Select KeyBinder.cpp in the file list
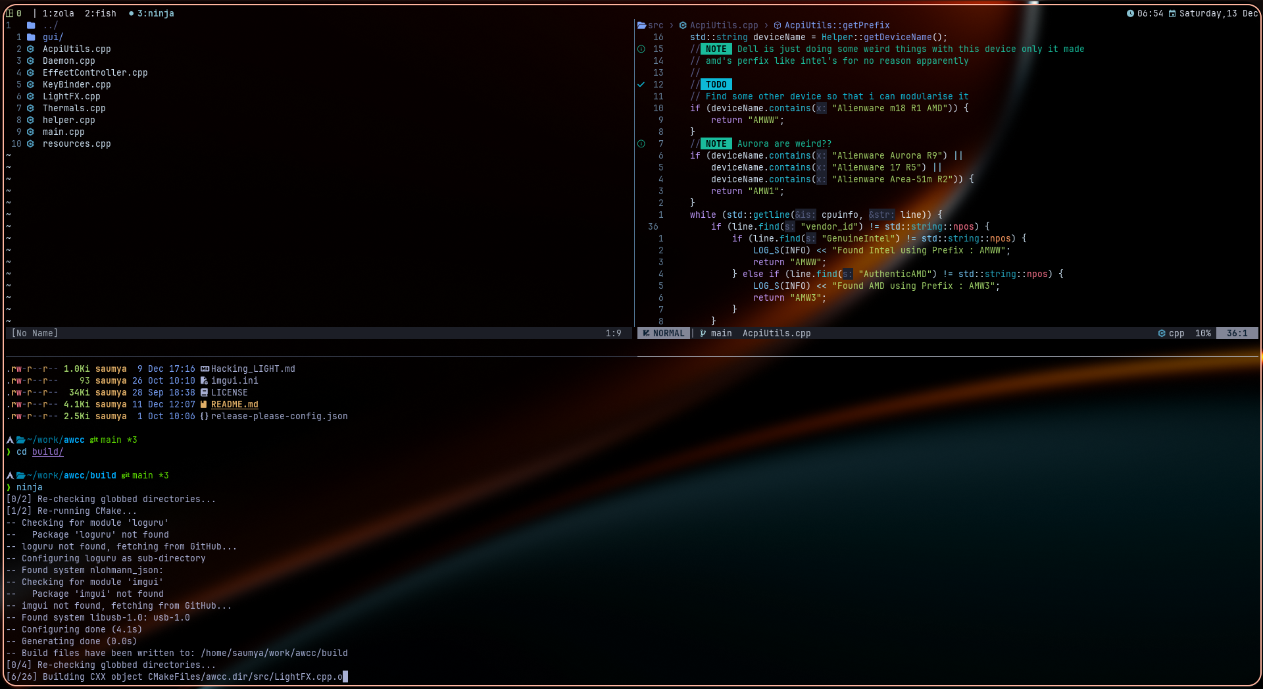 click(x=77, y=84)
